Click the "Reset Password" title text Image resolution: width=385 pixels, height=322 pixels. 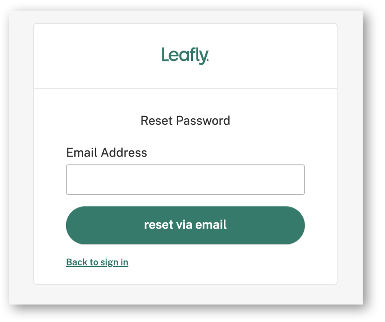coord(185,121)
